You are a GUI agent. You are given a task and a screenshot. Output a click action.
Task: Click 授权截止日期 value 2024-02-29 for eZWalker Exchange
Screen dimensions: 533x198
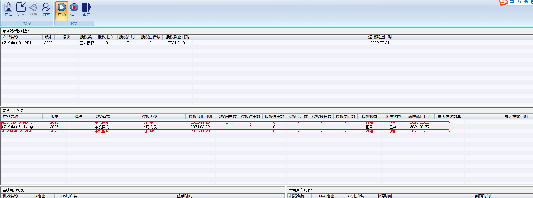click(x=200, y=127)
